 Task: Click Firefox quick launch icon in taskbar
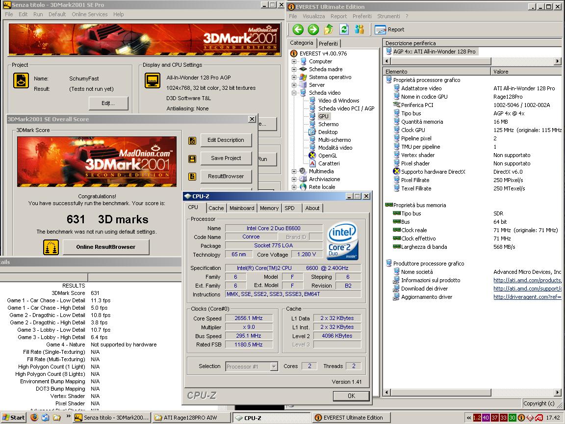(x=34, y=418)
